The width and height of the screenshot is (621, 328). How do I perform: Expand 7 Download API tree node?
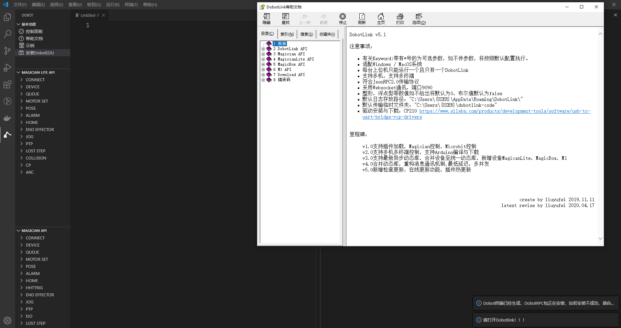pos(263,75)
